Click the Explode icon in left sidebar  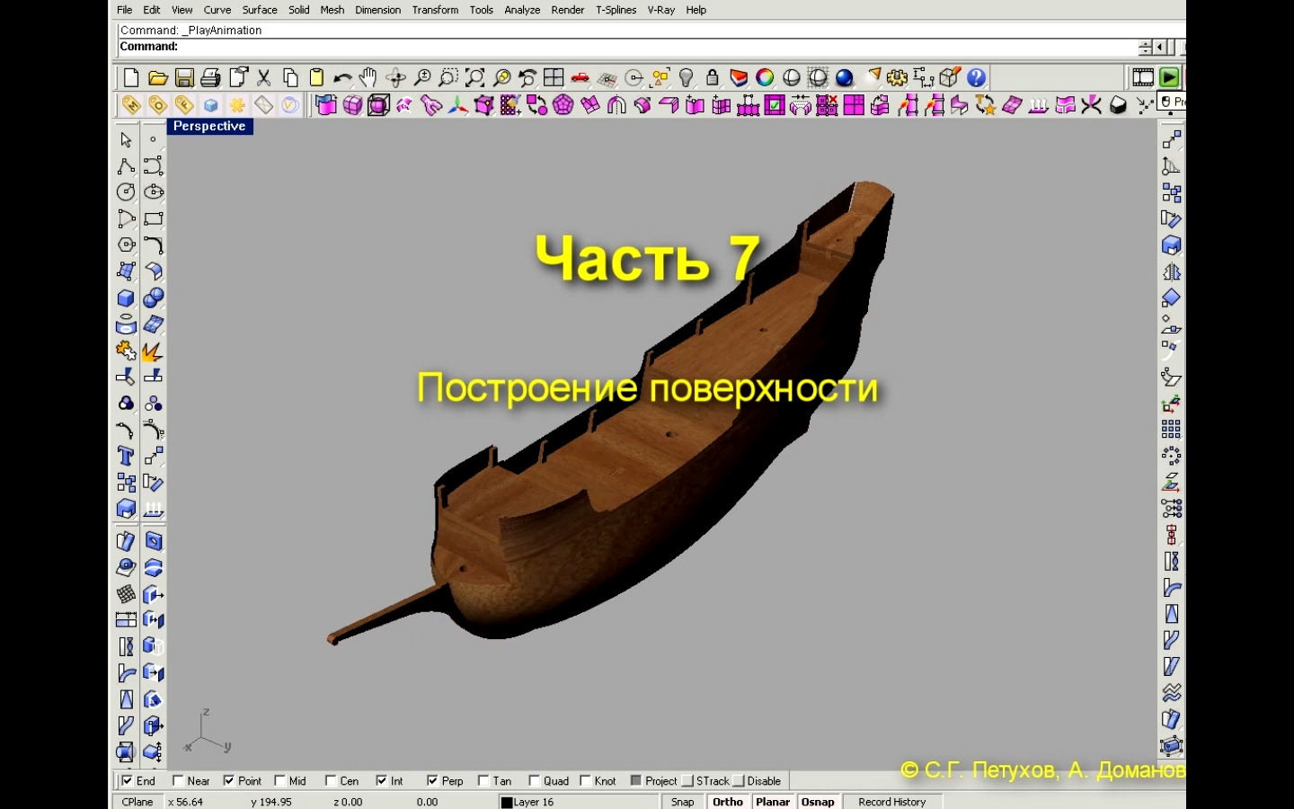[152, 351]
